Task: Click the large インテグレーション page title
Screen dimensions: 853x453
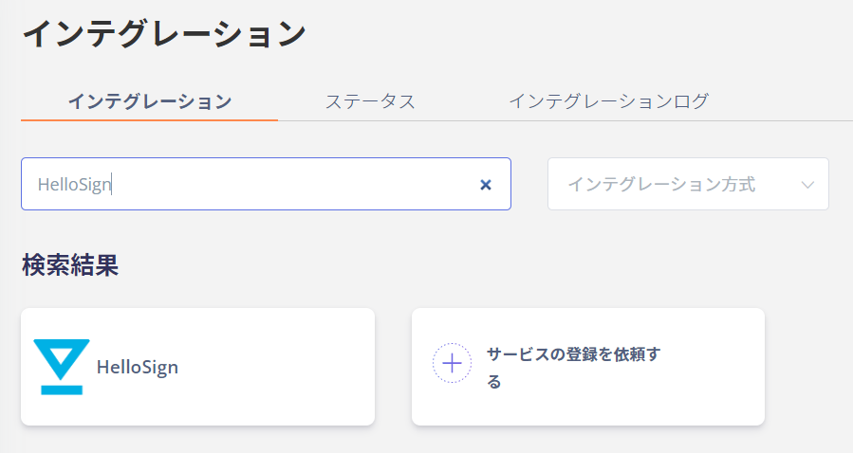Action: pyautogui.click(x=164, y=34)
